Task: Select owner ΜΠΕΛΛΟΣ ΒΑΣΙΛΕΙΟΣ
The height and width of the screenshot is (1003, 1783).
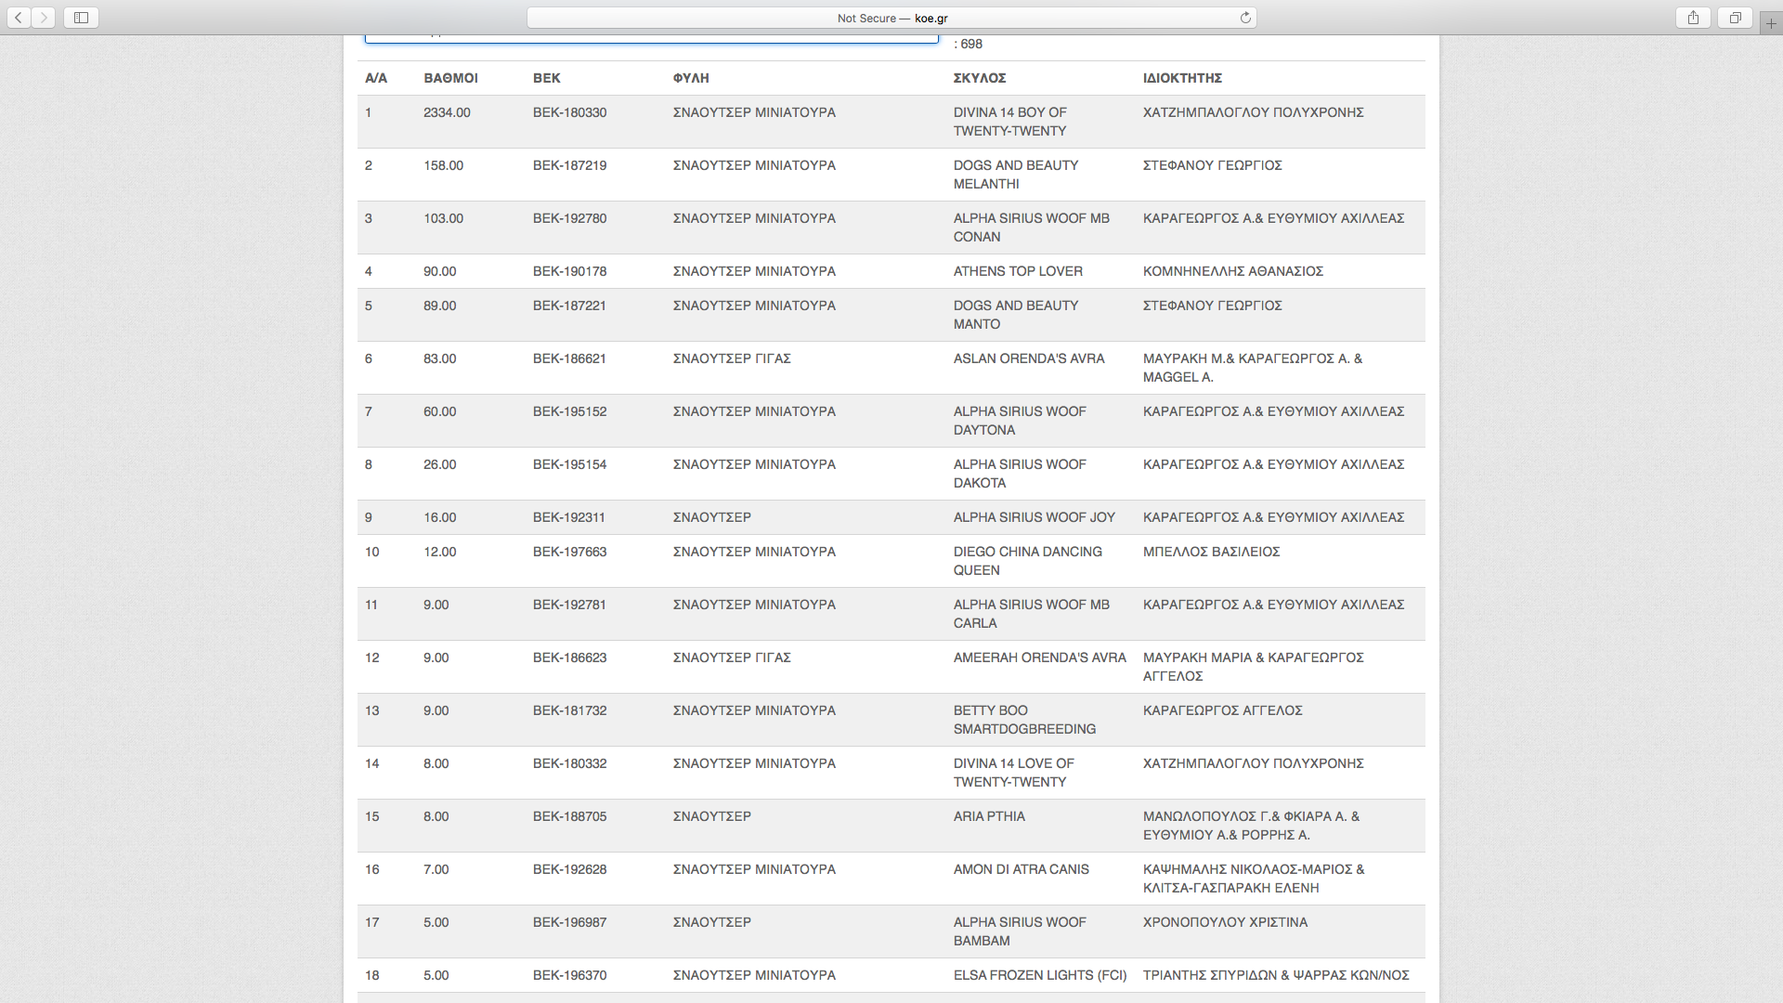Action: point(1211,552)
